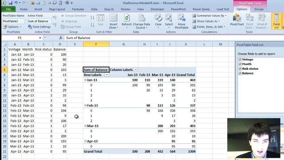Switch to the PowerPivot ribbon tab

tap(178, 9)
